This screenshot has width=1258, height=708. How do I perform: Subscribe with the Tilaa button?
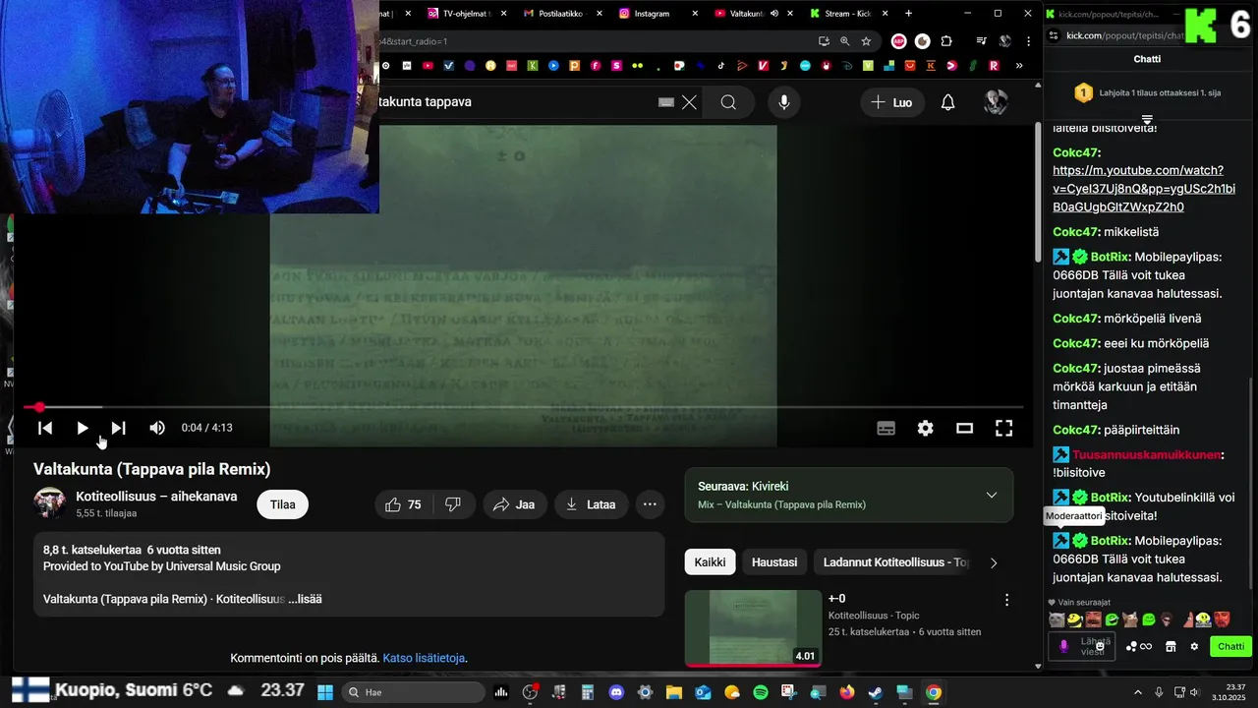[x=282, y=504]
